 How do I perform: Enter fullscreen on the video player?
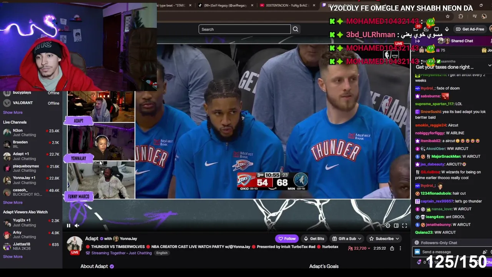point(404,226)
